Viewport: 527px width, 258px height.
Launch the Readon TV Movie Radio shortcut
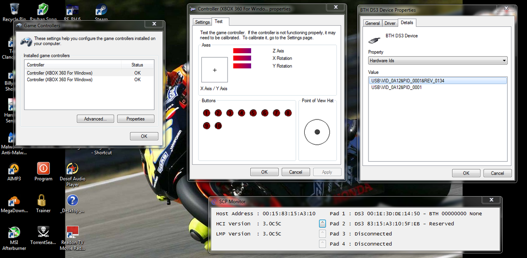pyautogui.click(x=72, y=232)
